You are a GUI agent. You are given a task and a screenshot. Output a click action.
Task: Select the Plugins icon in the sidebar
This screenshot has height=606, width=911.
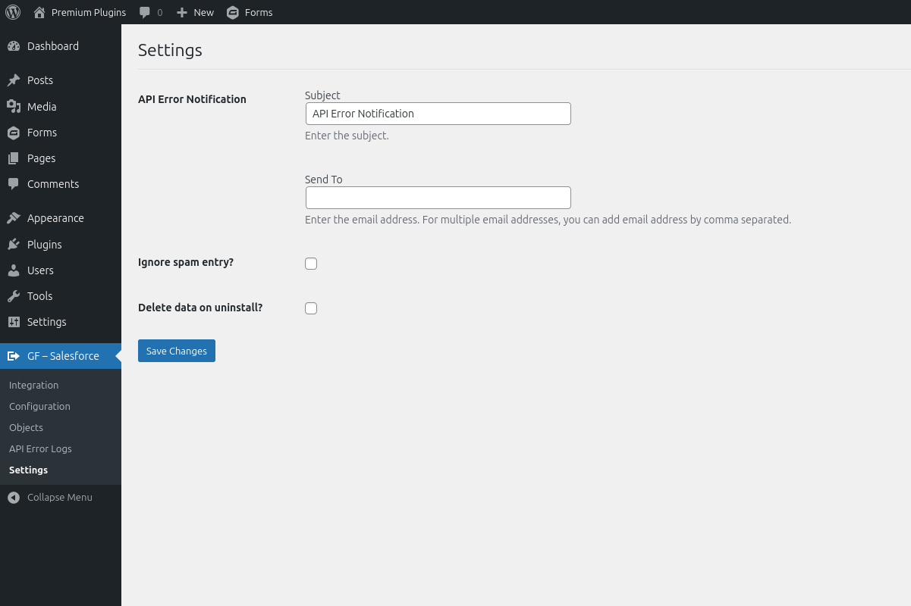click(15, 244)
